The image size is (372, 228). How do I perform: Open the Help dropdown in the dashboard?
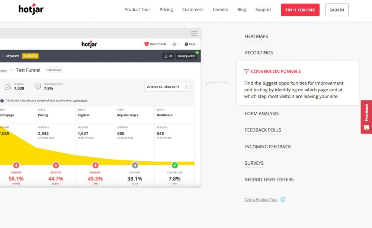(x=191, y=44)
